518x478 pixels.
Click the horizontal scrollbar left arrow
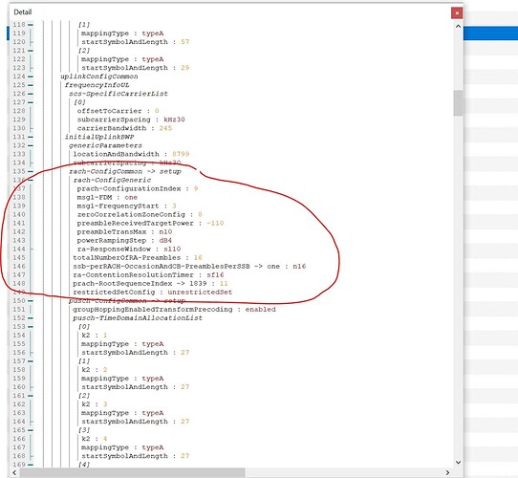15,472
